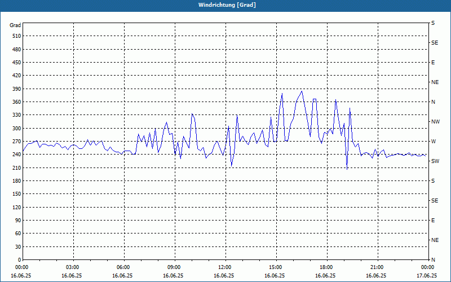Select the SE compass label at 480 level

point(435,43)
